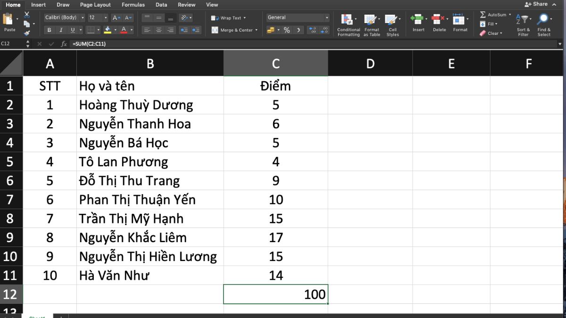
Task: Open the font color swatch
Action: tap(124, 30)
